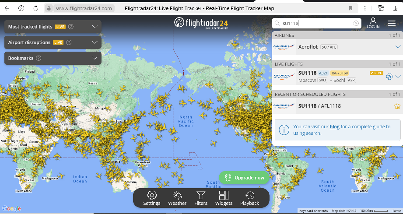The image size is (403, 214).
Task: Show help for Bookmarks
Action: (39, 58)
